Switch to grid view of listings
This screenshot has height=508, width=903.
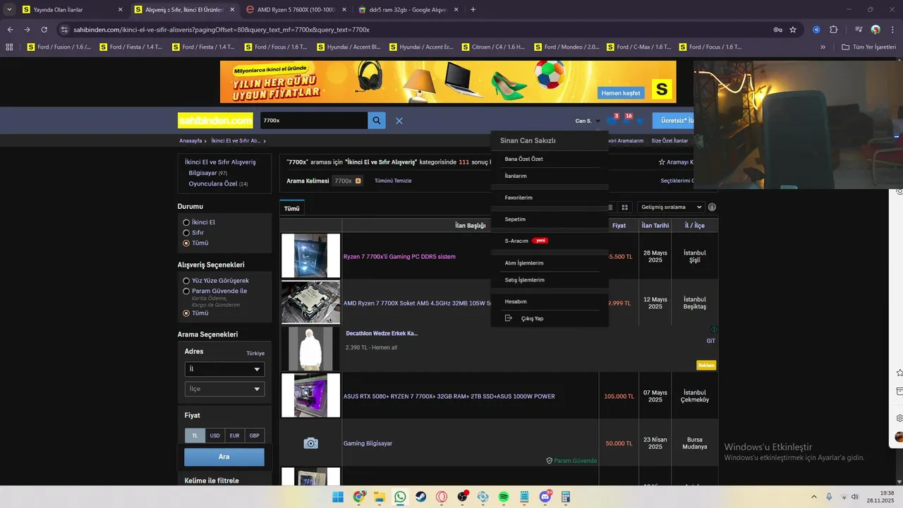624,207
